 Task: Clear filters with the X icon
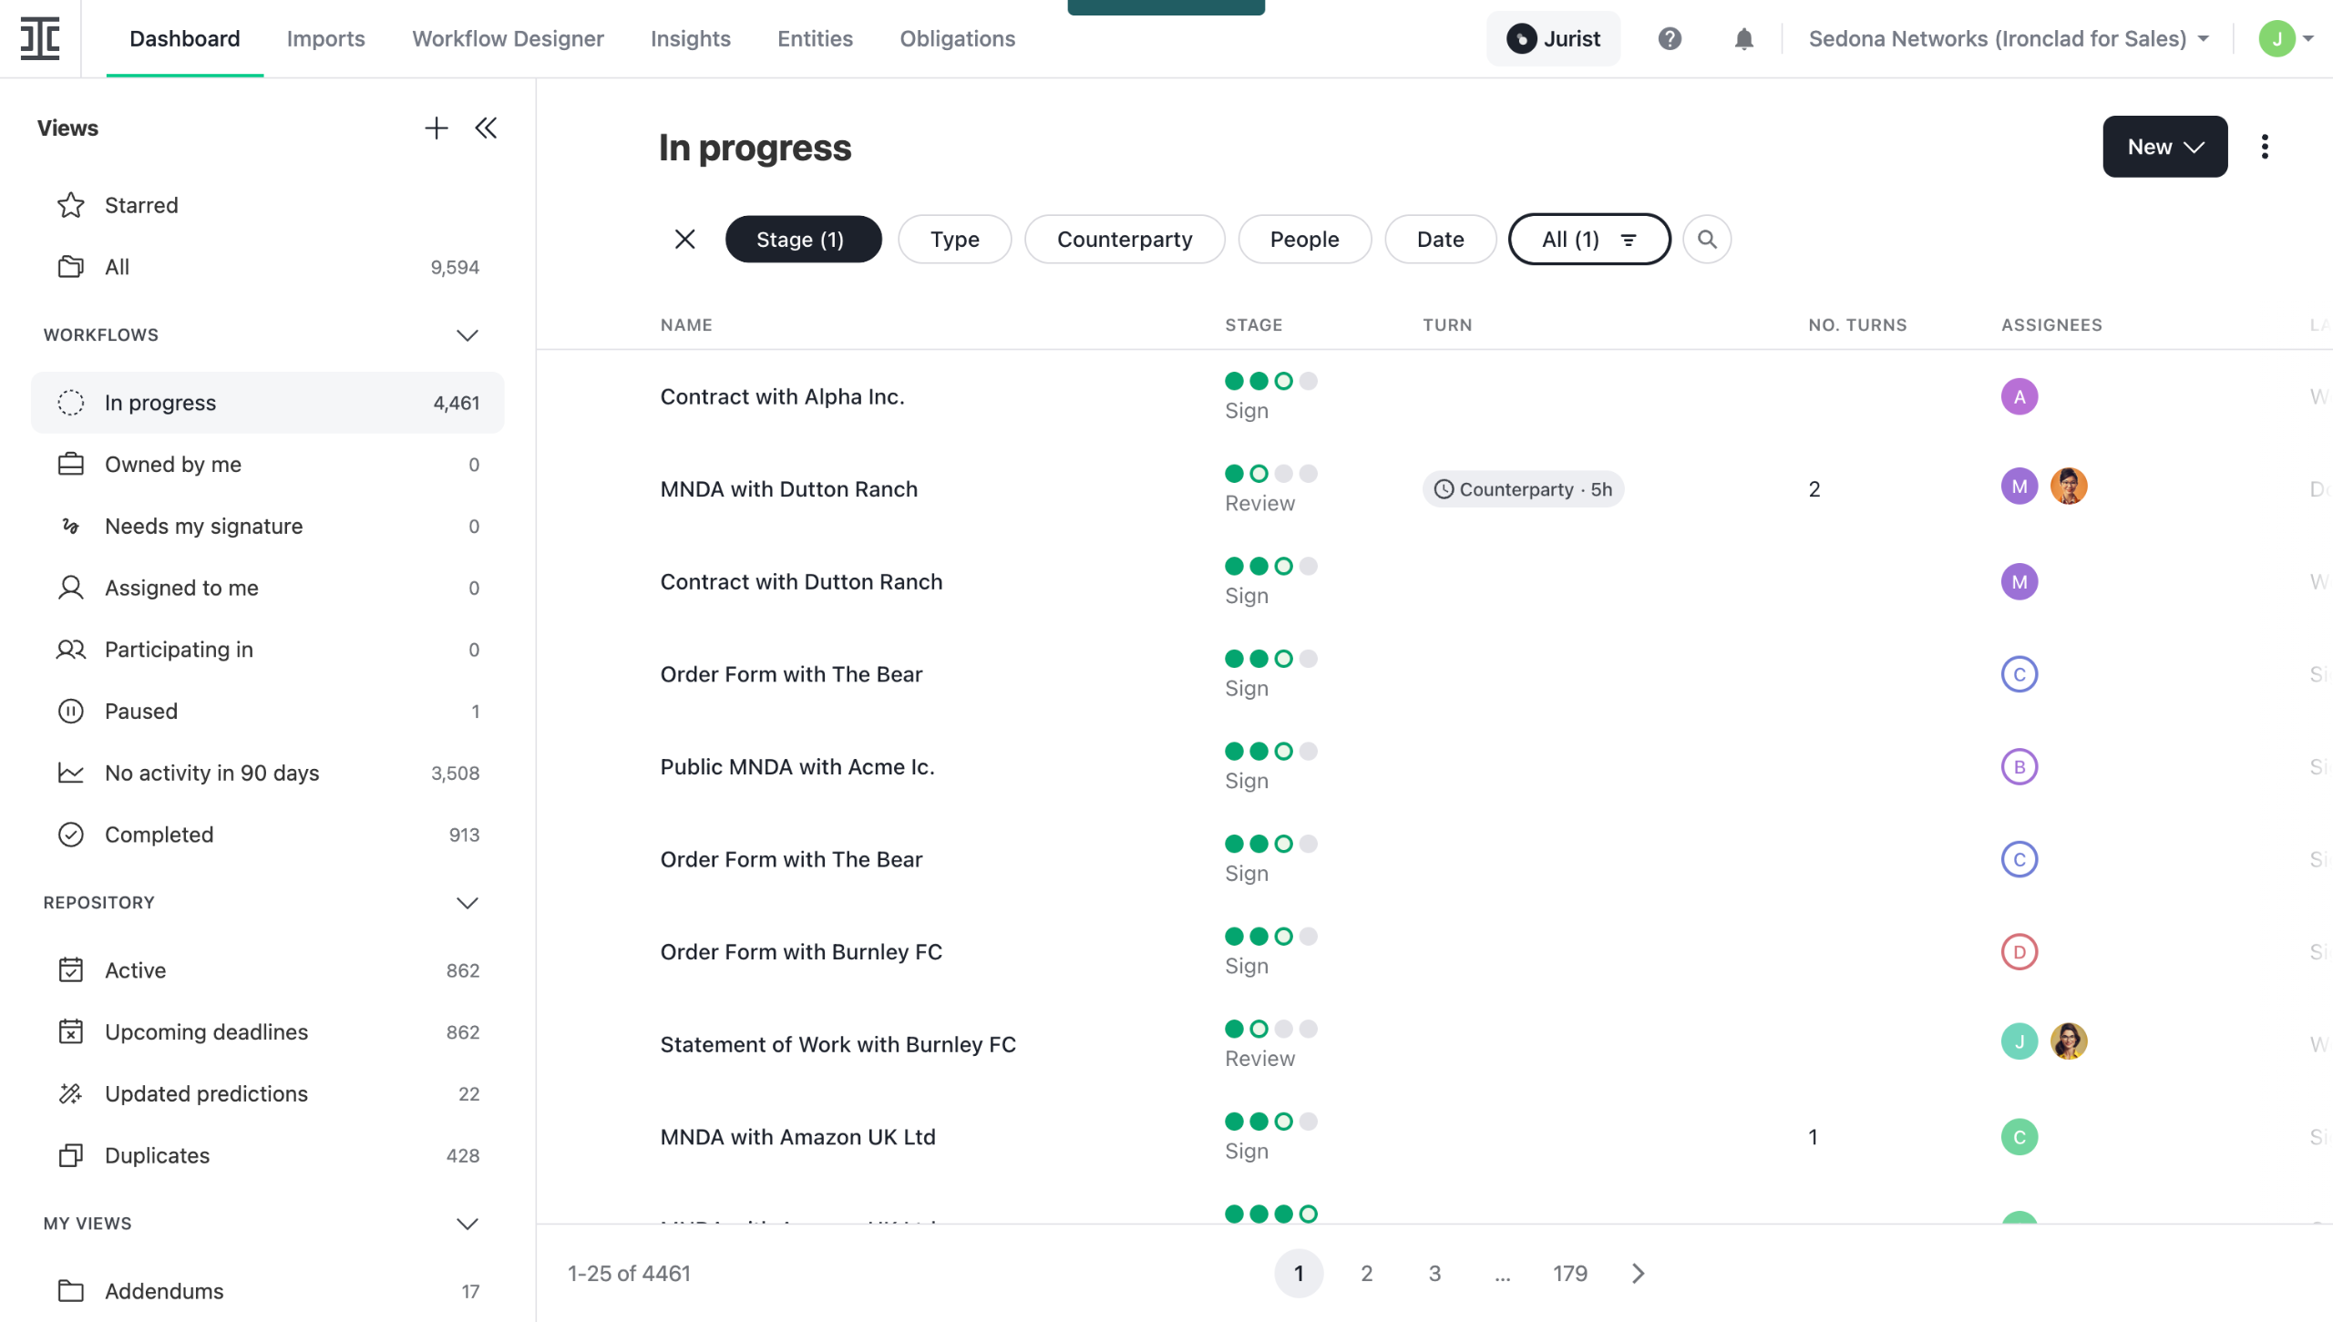point(684,240)
